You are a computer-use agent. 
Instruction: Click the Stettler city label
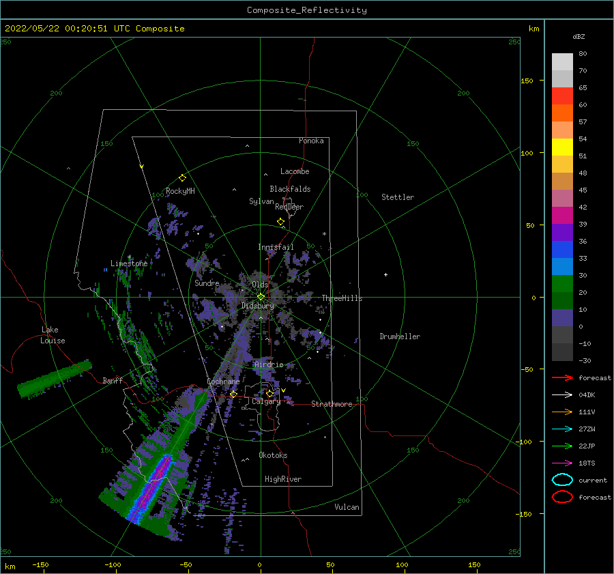coord(398,197)
